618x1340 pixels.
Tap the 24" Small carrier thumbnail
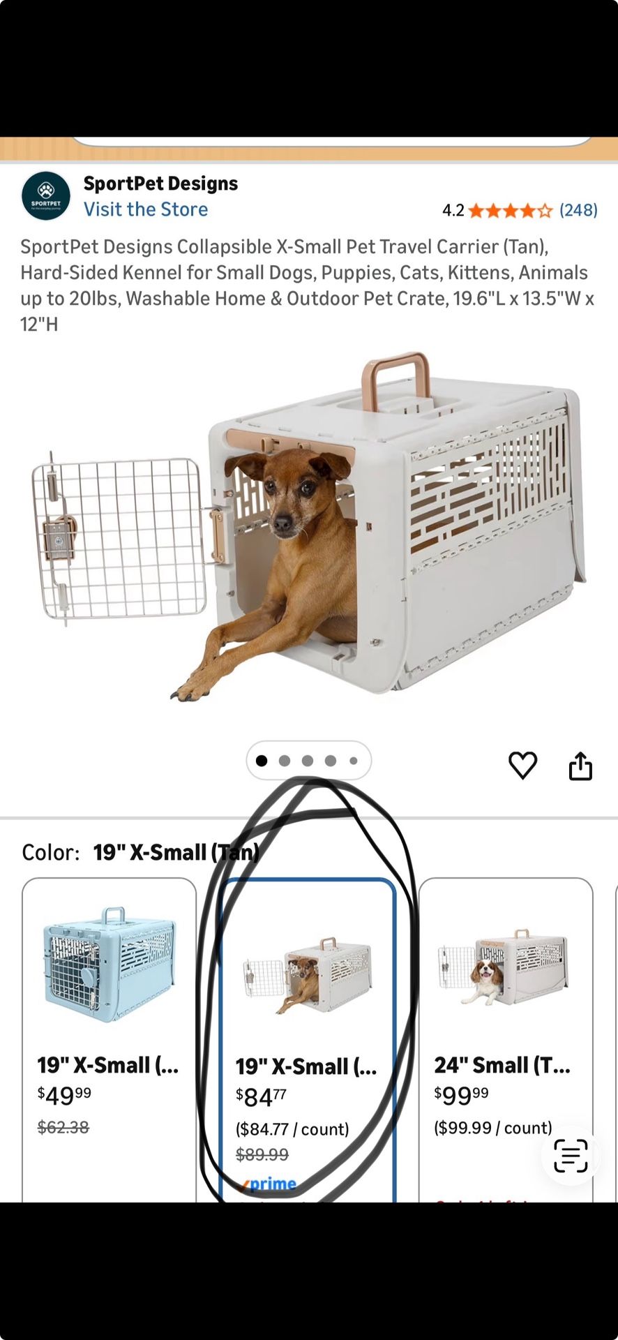click(504, 967)
